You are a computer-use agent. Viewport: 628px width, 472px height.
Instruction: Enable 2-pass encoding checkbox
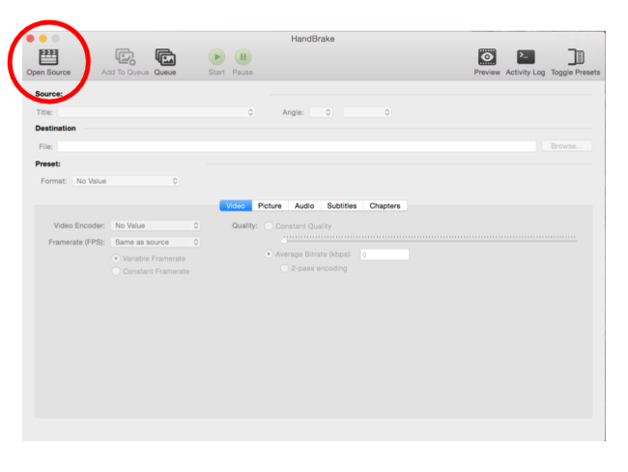pyautogui.click(x=284, y=268)
